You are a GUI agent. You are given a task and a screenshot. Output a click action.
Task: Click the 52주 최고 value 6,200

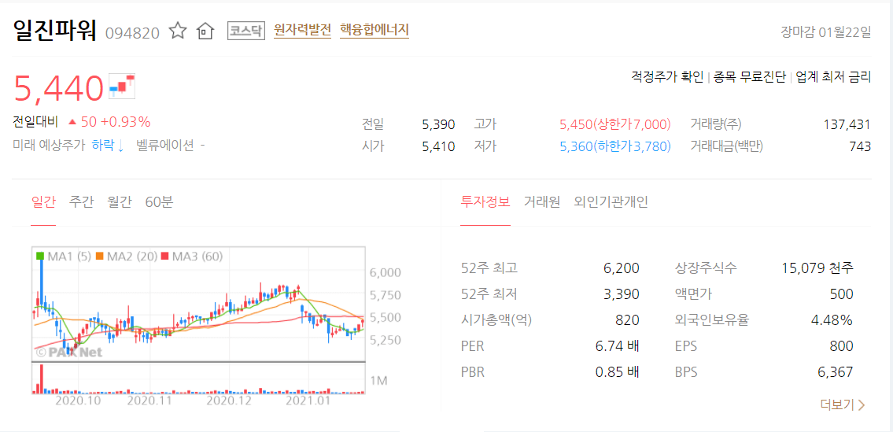[x=621, y=268]
